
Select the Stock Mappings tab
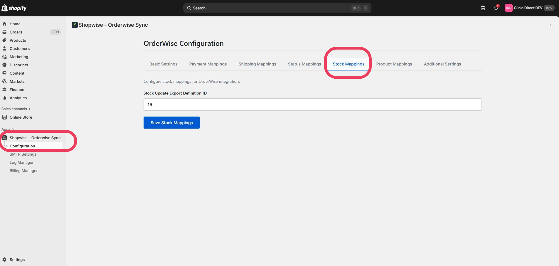tap(348, 64)
